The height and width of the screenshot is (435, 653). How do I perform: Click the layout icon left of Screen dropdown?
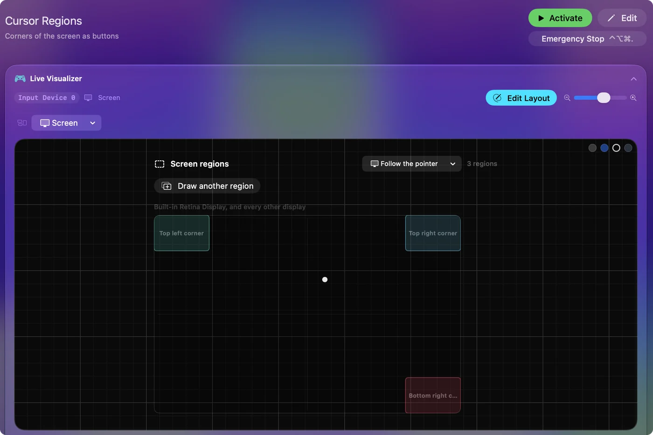pyautogui.click(x=22, y=123)
